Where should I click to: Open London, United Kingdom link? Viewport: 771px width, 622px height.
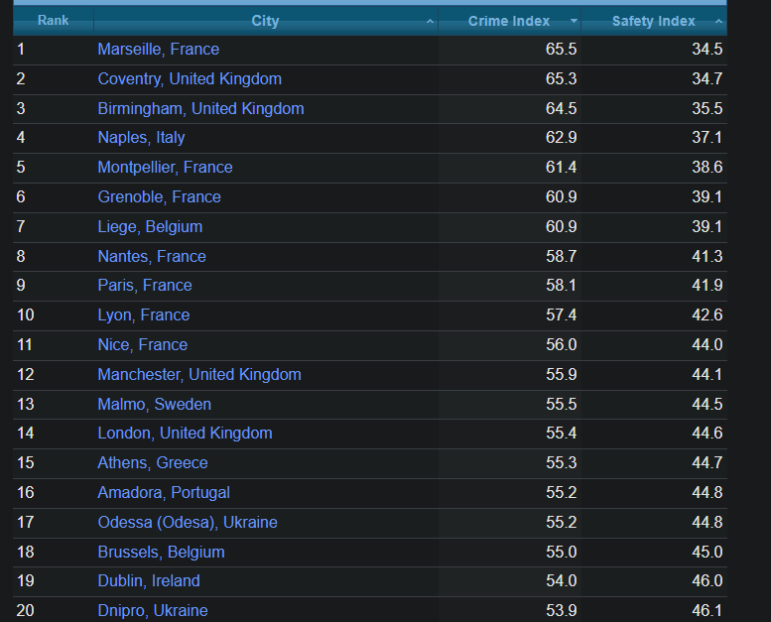pos(185,434)
